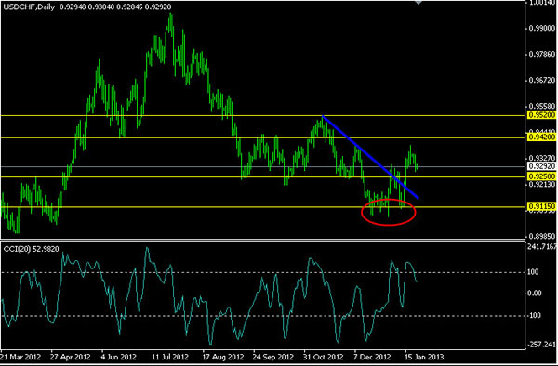Select the yellow 0.95200 price label
The width and height of the screenshot is (558, 366).
pyautogui.click(x=541, y=115)
